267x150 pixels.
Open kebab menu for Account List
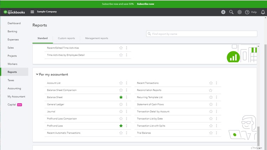126,83
